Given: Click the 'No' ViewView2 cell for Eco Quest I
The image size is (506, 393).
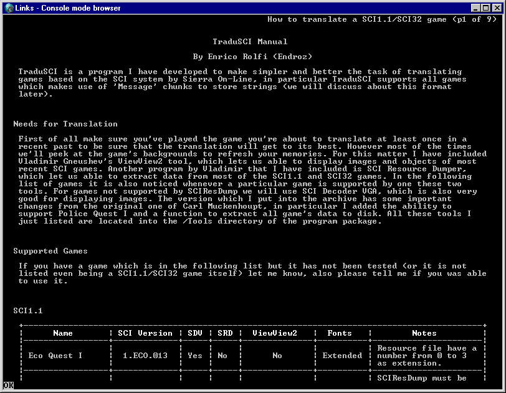Looking at the screenshot, I should [277, 356].
